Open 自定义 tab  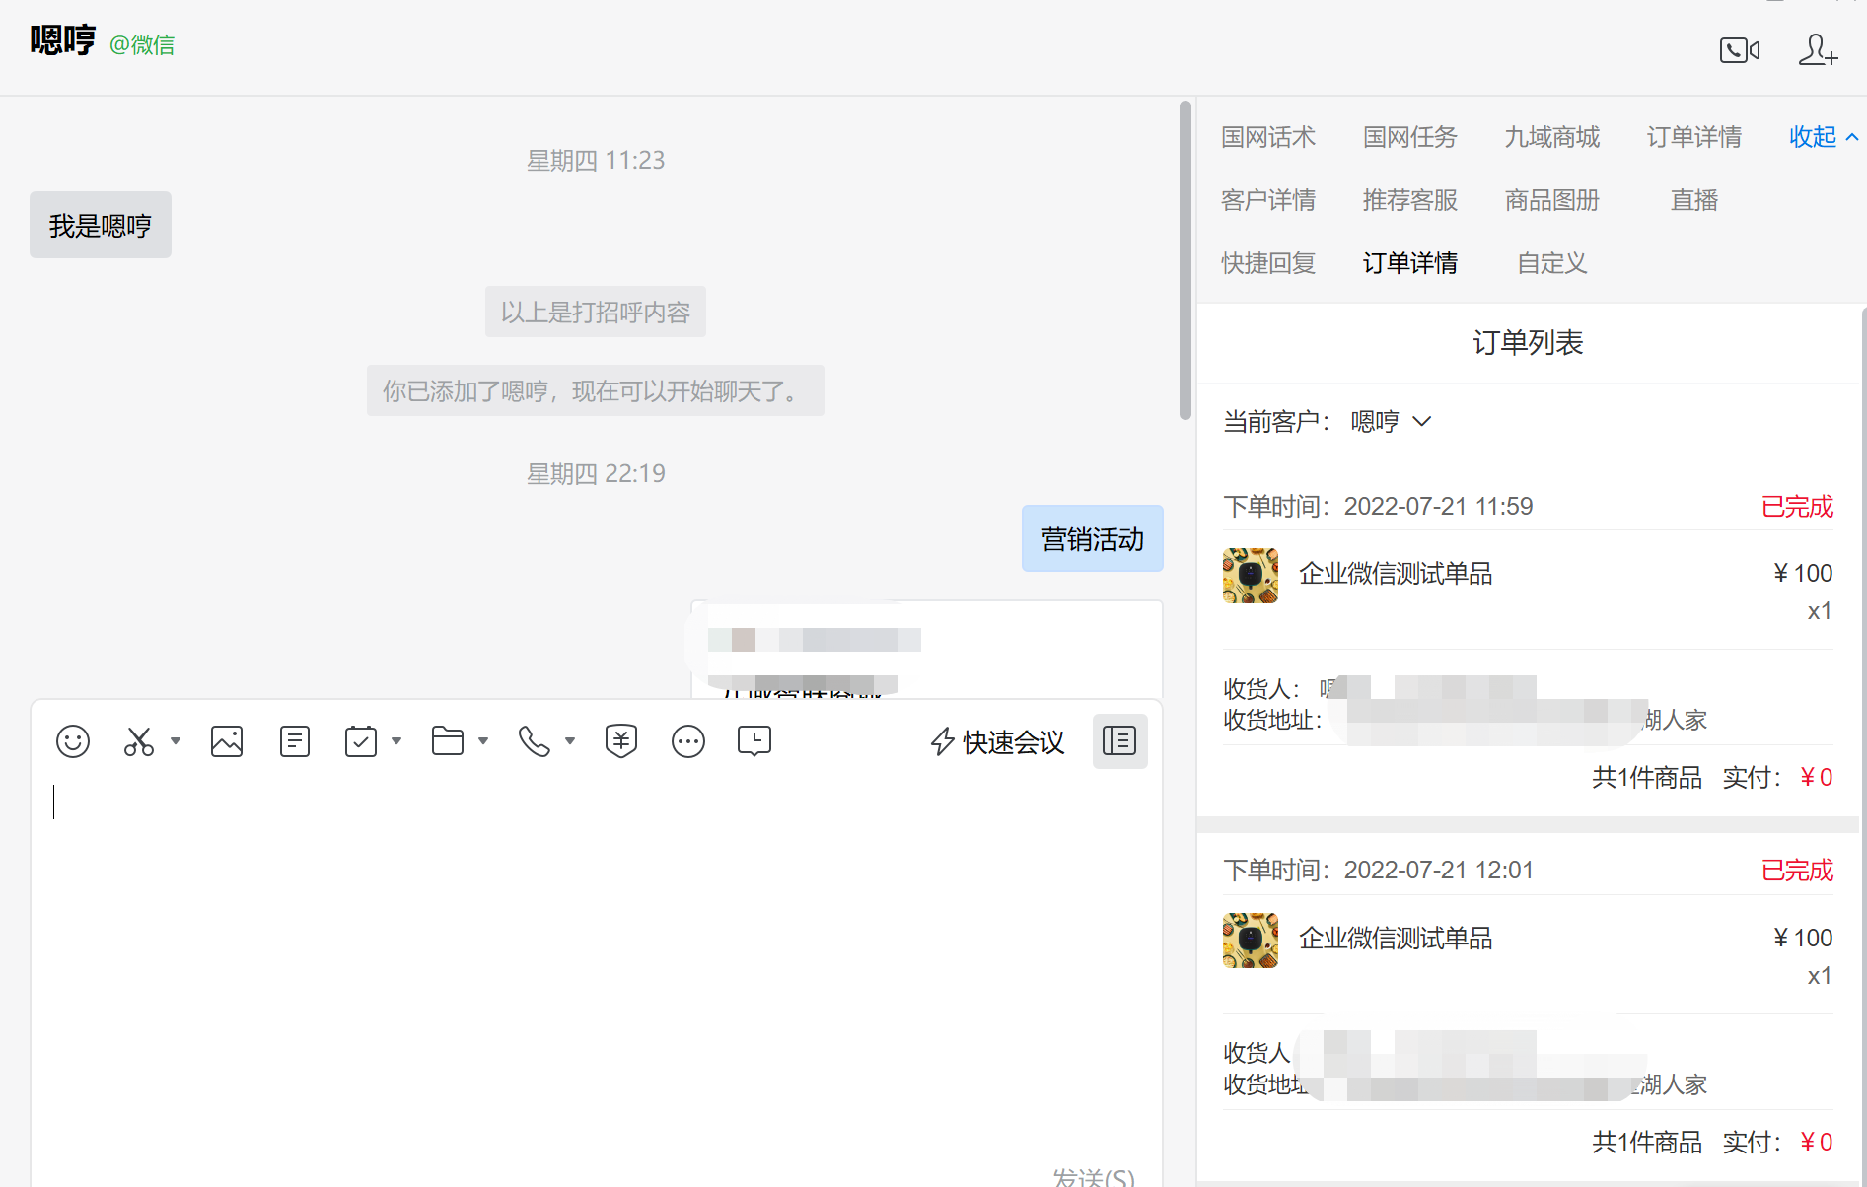click(1552, 263)
